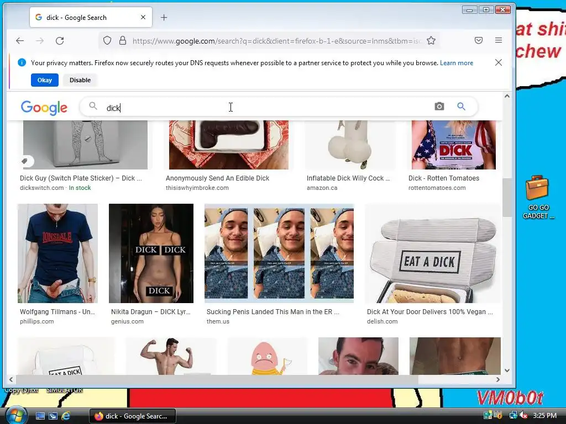This screenshot has width=566, height=424.
Task: Open the dickswitch.com source link
Action: [x=42, y=188]
